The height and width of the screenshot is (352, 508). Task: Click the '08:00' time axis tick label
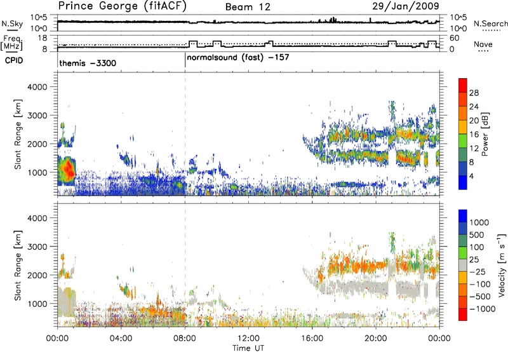[x=185, y=339]
